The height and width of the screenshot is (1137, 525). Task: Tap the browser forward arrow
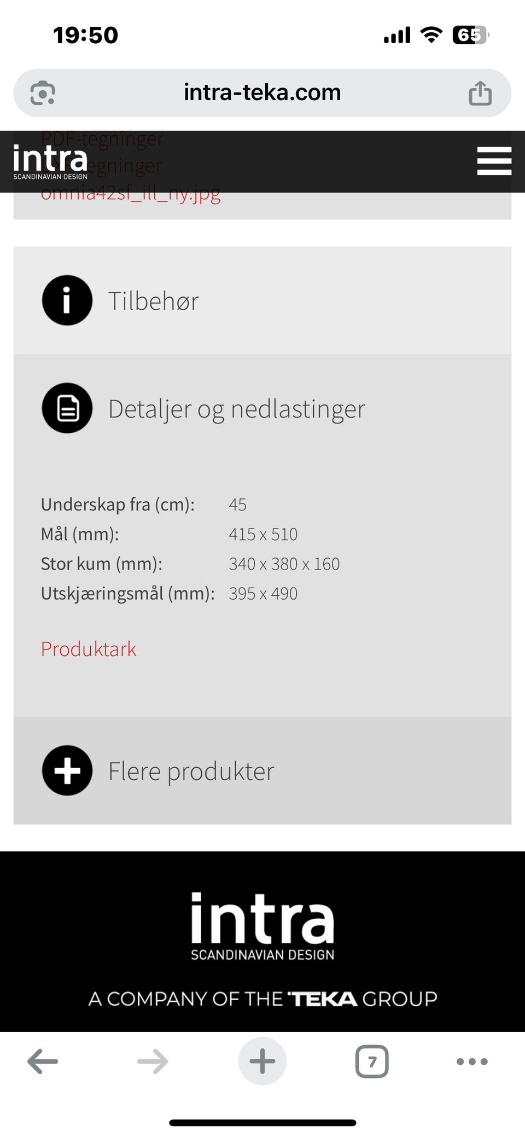pyautogui.click(x=153, y=1061)
